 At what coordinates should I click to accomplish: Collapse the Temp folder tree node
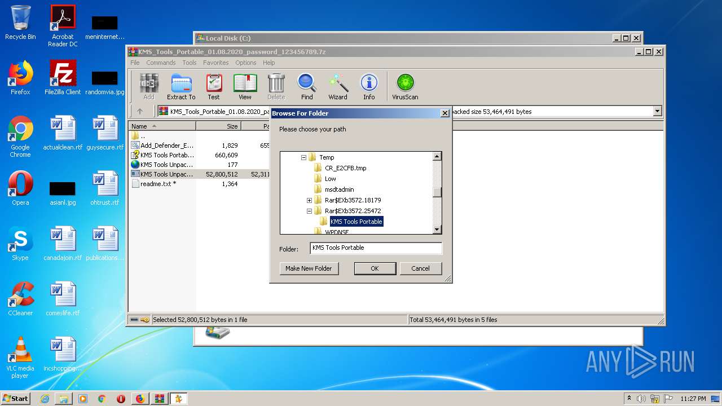point(303,158)
